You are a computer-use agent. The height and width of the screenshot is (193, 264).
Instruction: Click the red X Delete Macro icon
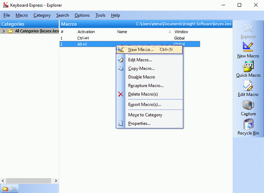click(x=121, y=94)
